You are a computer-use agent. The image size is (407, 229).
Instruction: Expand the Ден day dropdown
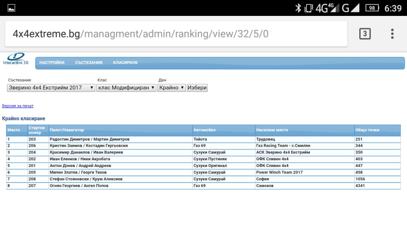(x=171, y=88)
